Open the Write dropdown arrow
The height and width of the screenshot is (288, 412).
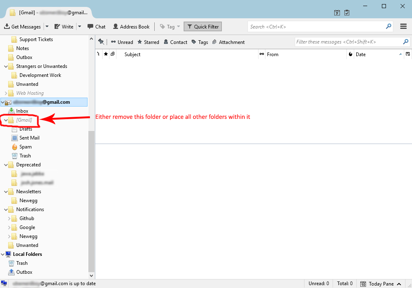80,26
